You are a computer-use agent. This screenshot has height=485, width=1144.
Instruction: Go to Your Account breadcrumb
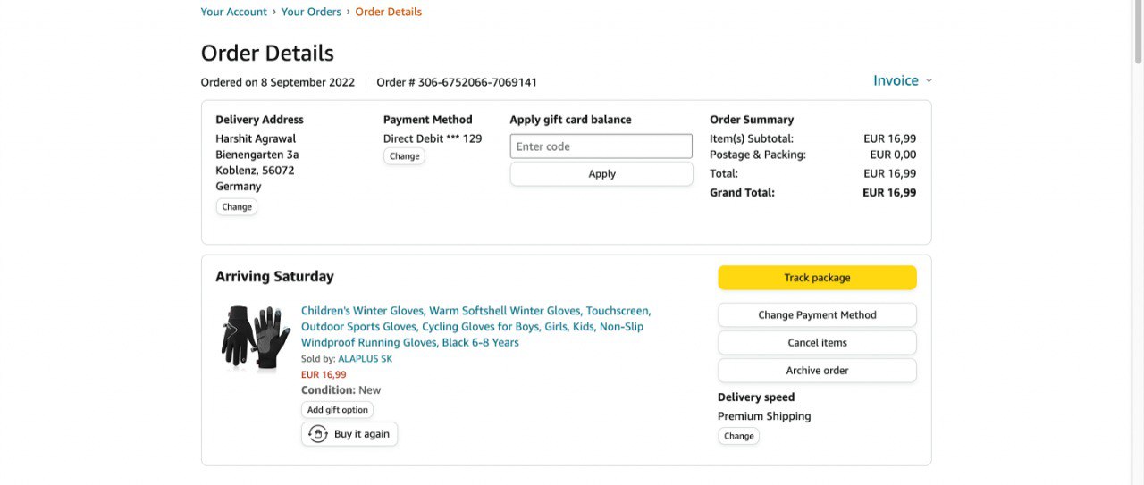click(233, 12)
